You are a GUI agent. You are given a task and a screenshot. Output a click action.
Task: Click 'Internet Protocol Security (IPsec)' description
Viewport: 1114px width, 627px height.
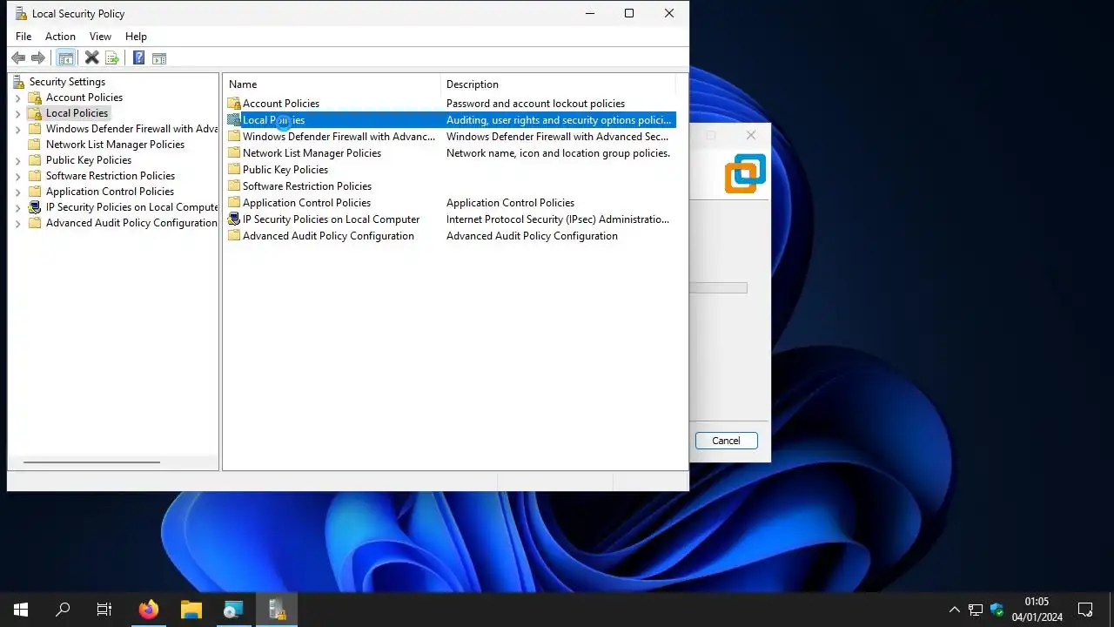558,219
